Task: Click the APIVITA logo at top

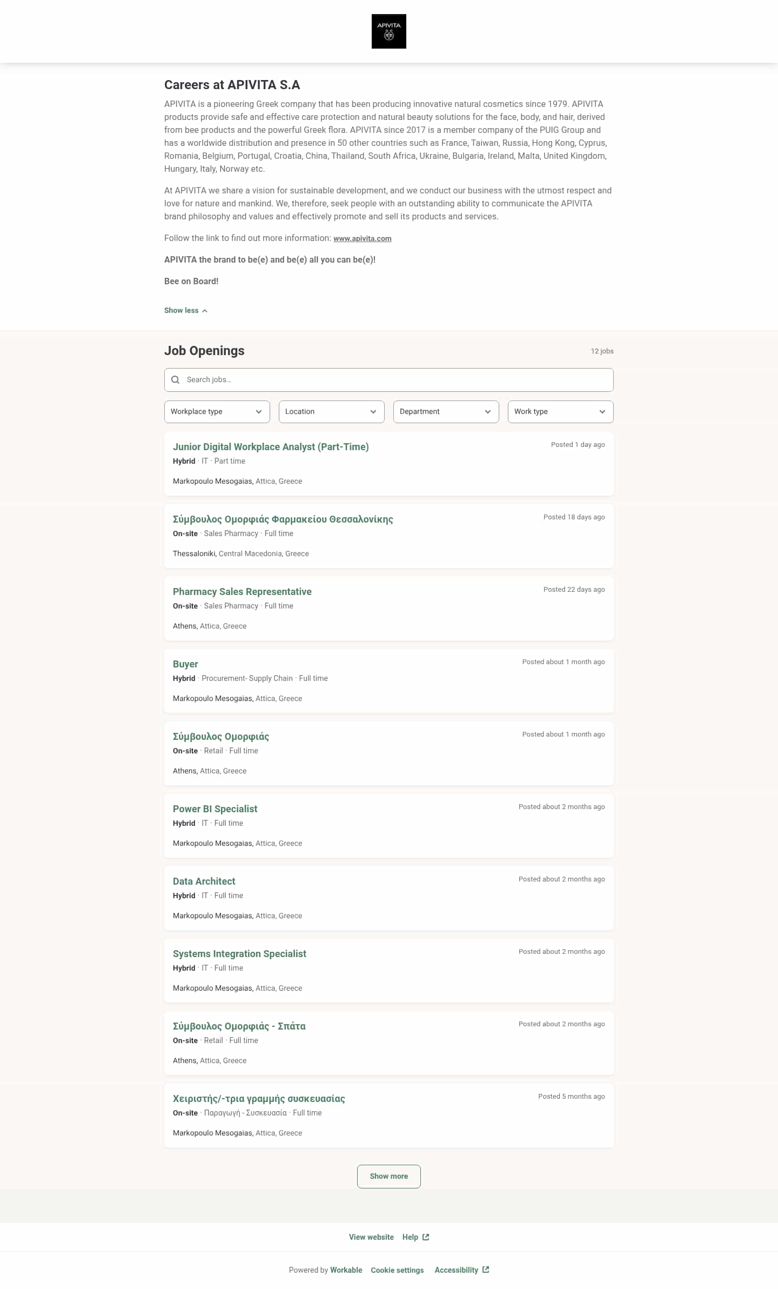Action: (388, 31)
